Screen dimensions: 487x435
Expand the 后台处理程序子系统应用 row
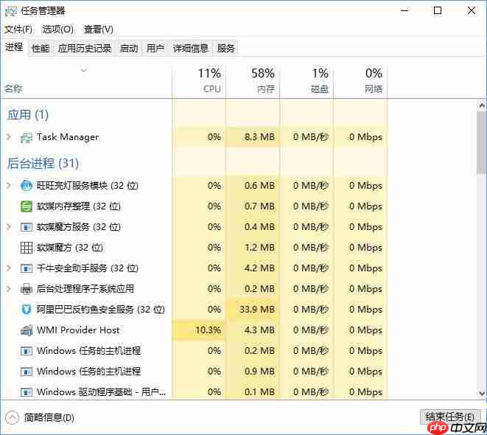pos(9,289)
